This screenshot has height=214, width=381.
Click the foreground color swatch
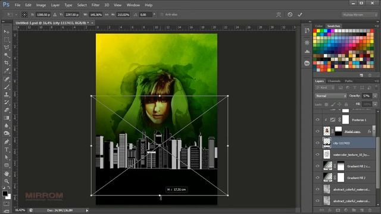(x=5, y=193)
